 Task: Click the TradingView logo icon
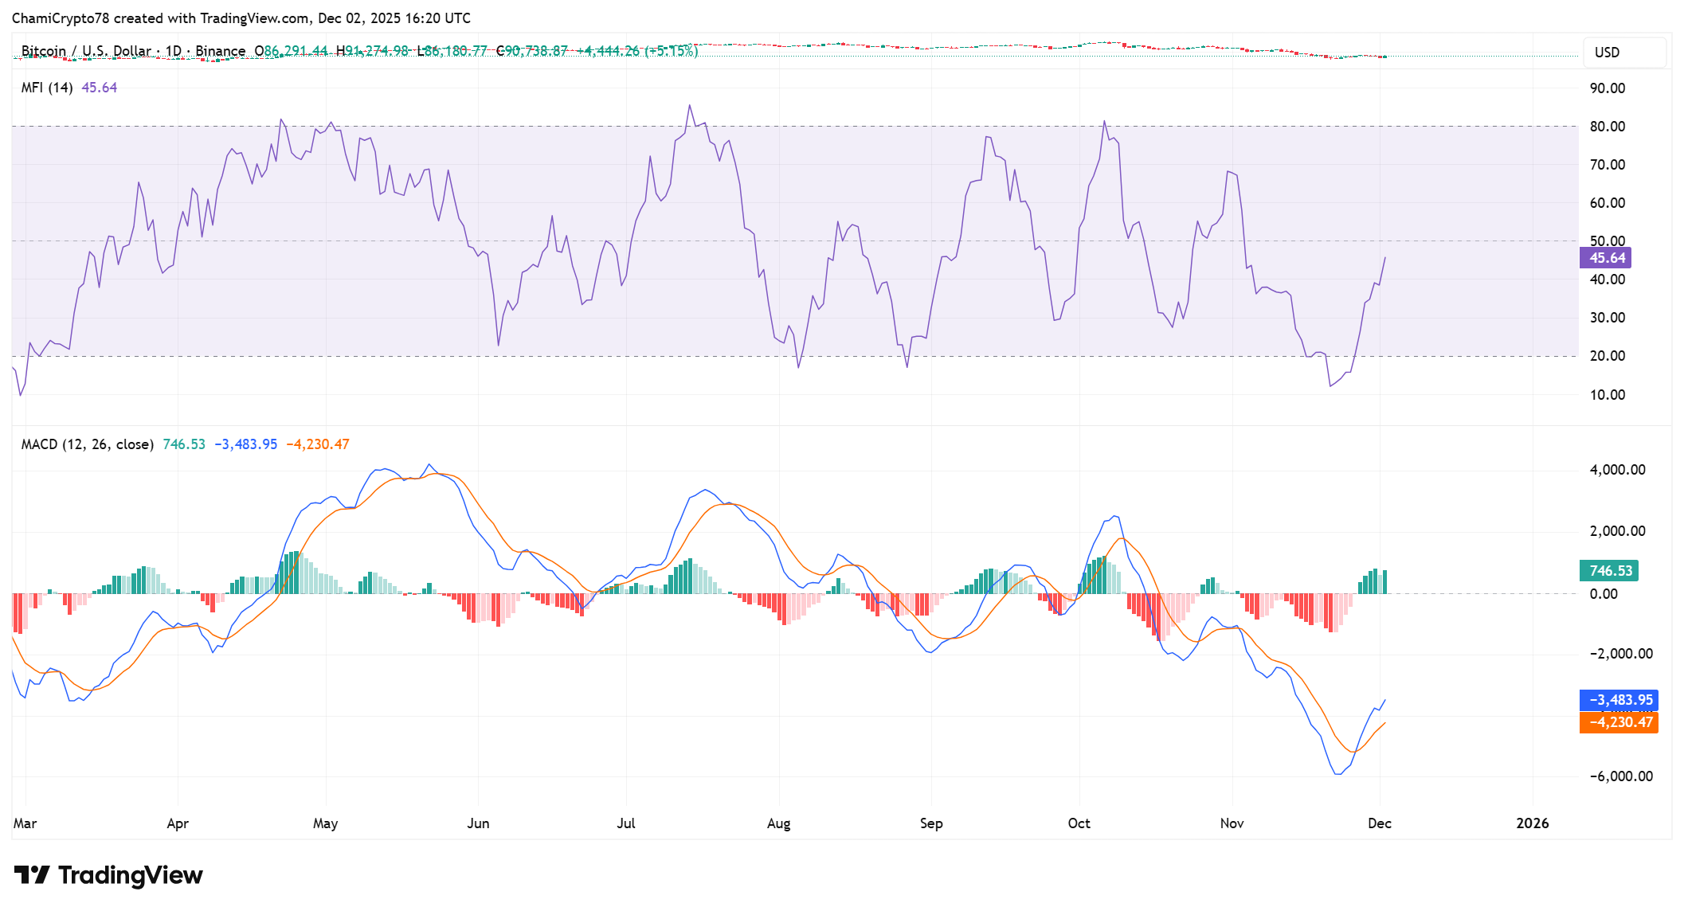[x=32, y=875]
